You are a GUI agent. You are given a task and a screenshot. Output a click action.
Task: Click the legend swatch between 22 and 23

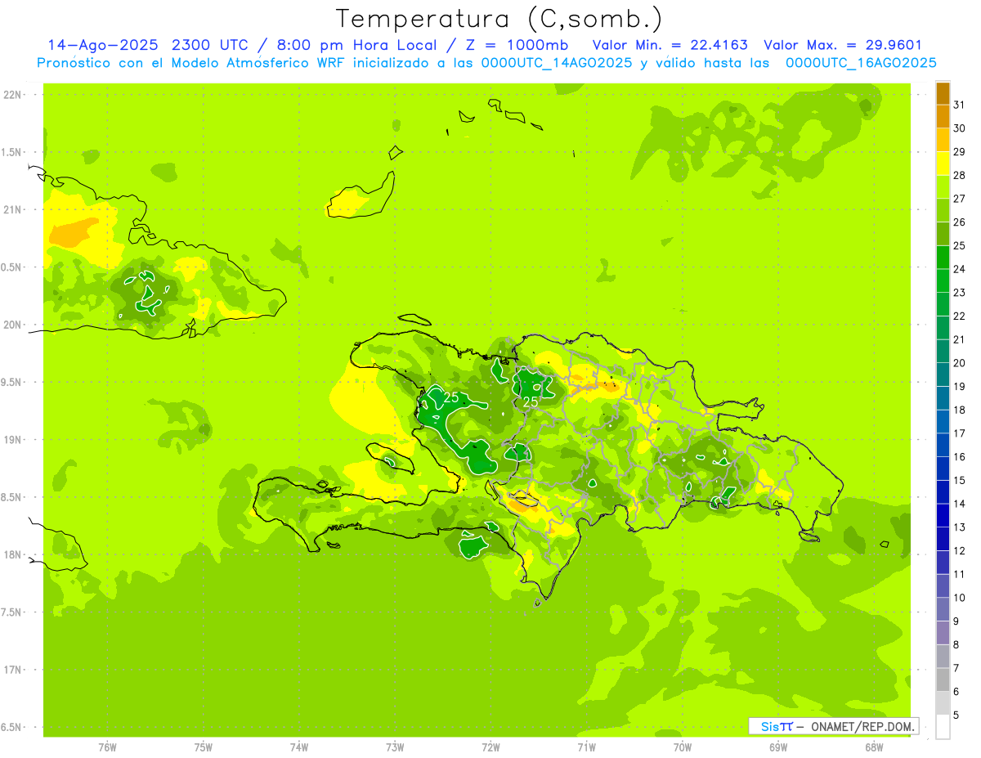943,304
